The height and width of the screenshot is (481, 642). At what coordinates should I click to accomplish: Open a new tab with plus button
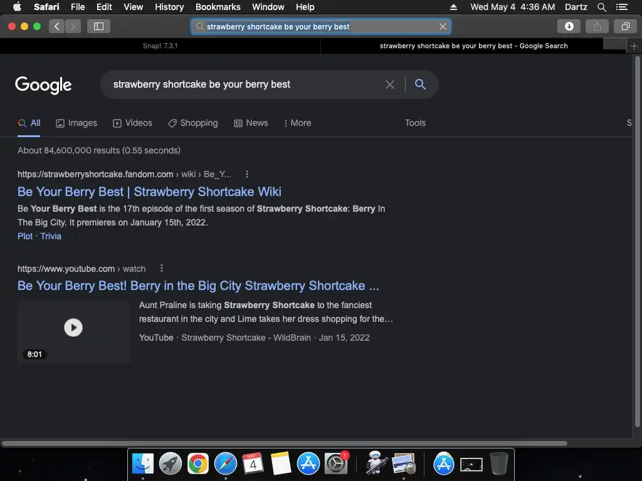click(x=634, y=46)
